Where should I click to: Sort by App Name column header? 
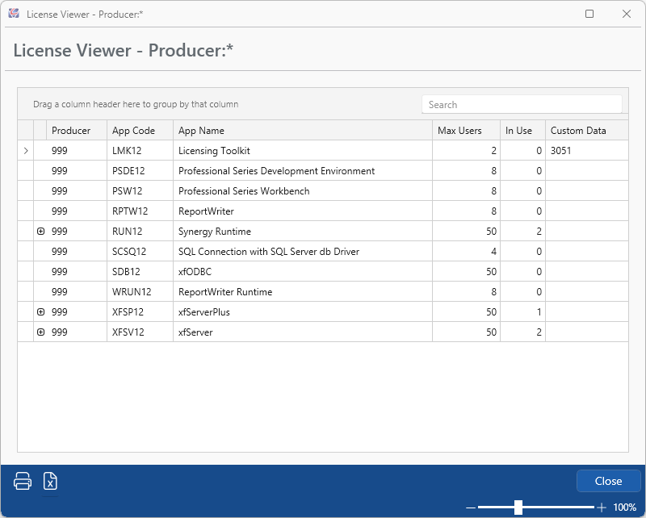click(x=302, y=131)
